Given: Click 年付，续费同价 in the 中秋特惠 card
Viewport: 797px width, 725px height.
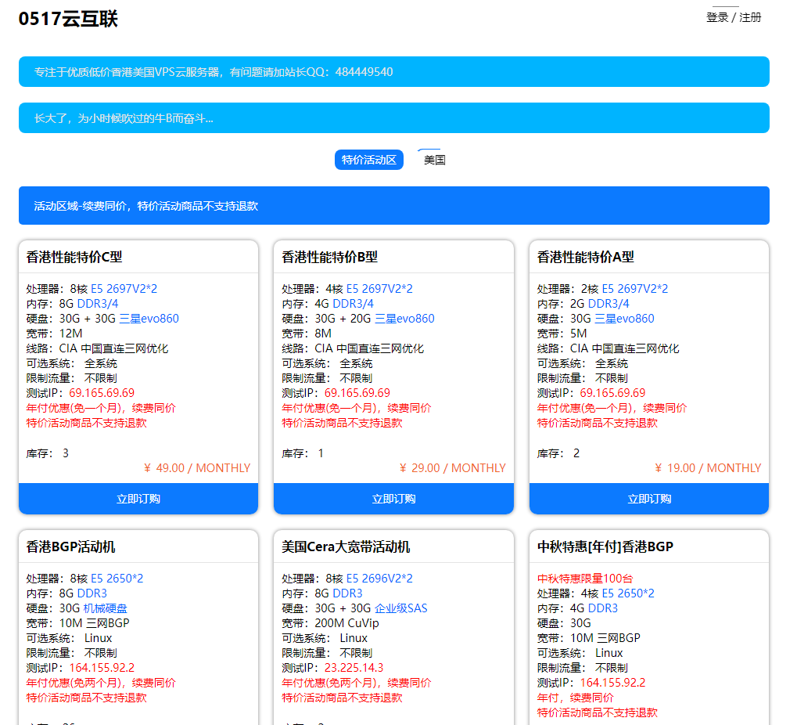Looking at the screenshot, I should pyautogui.click(x=576, y=698).
